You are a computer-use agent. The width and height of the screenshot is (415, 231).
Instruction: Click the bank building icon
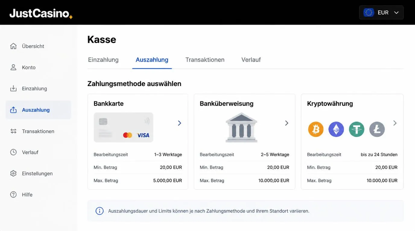click(x=241, y=127)
